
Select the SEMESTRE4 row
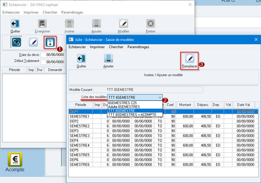coord(164,145)
